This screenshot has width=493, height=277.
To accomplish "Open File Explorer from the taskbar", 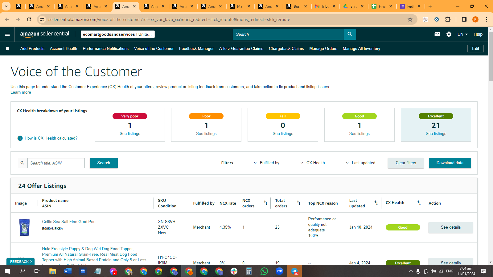I will click(x=53, y=271).
